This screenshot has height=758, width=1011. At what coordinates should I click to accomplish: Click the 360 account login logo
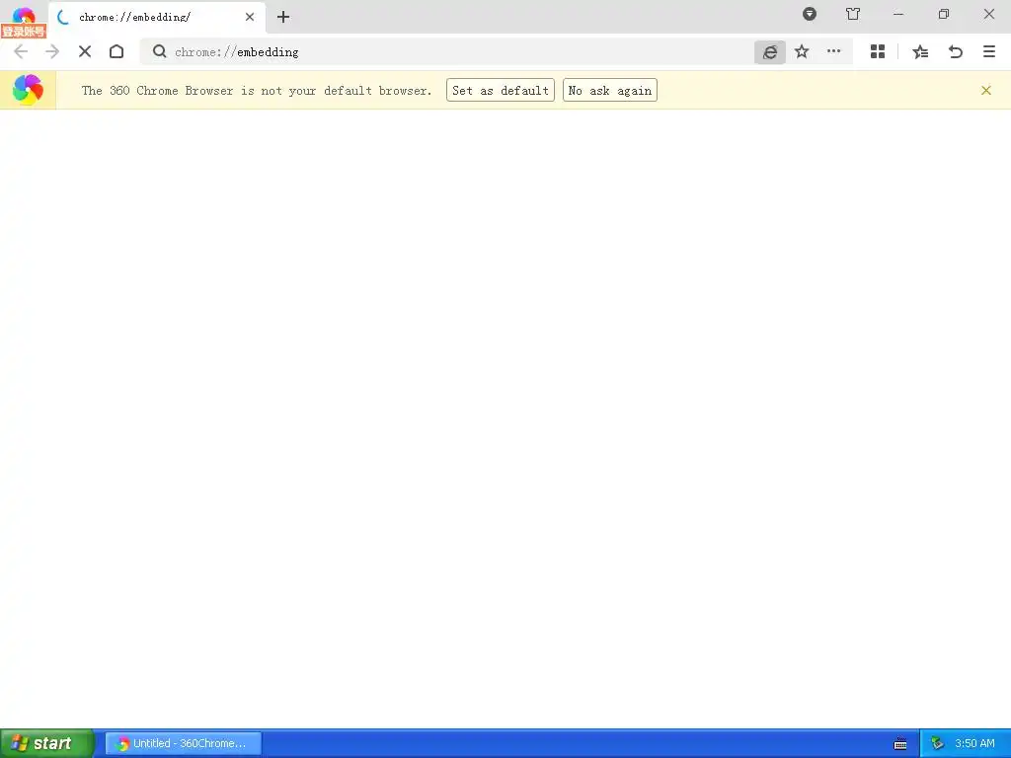24,22
